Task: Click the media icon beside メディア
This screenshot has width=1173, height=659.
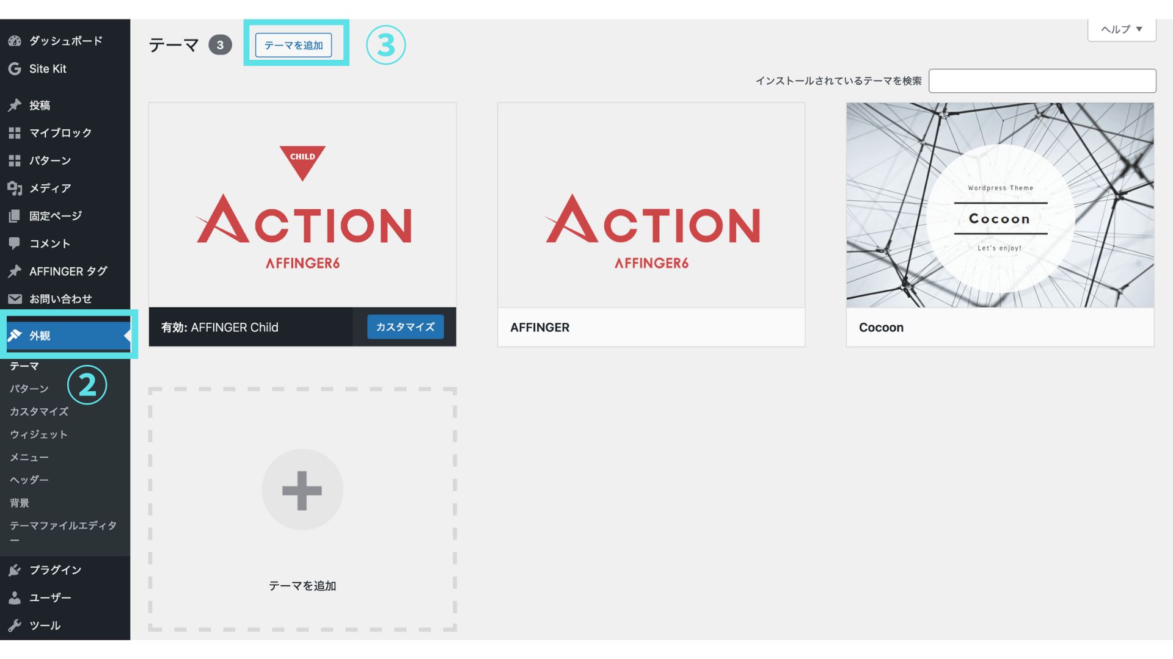Action: click(15, 188)
